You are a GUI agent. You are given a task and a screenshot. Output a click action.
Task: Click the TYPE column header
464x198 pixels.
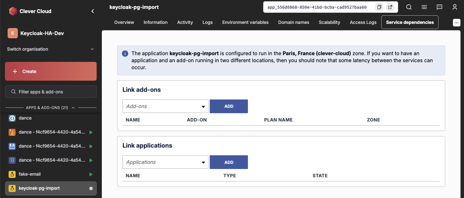pos(229,176)
